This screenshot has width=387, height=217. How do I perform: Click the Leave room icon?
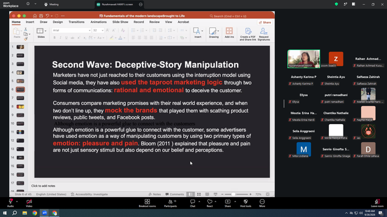pos(377,203)
